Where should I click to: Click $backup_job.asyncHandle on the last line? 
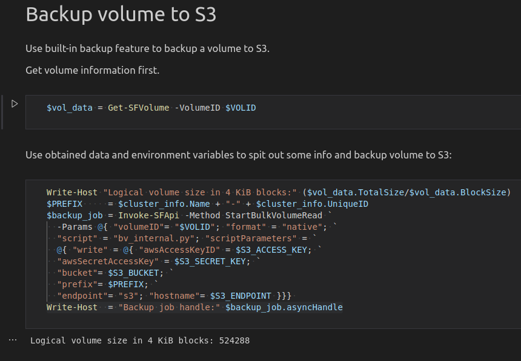pyautogui.click(x=284, y=308)
